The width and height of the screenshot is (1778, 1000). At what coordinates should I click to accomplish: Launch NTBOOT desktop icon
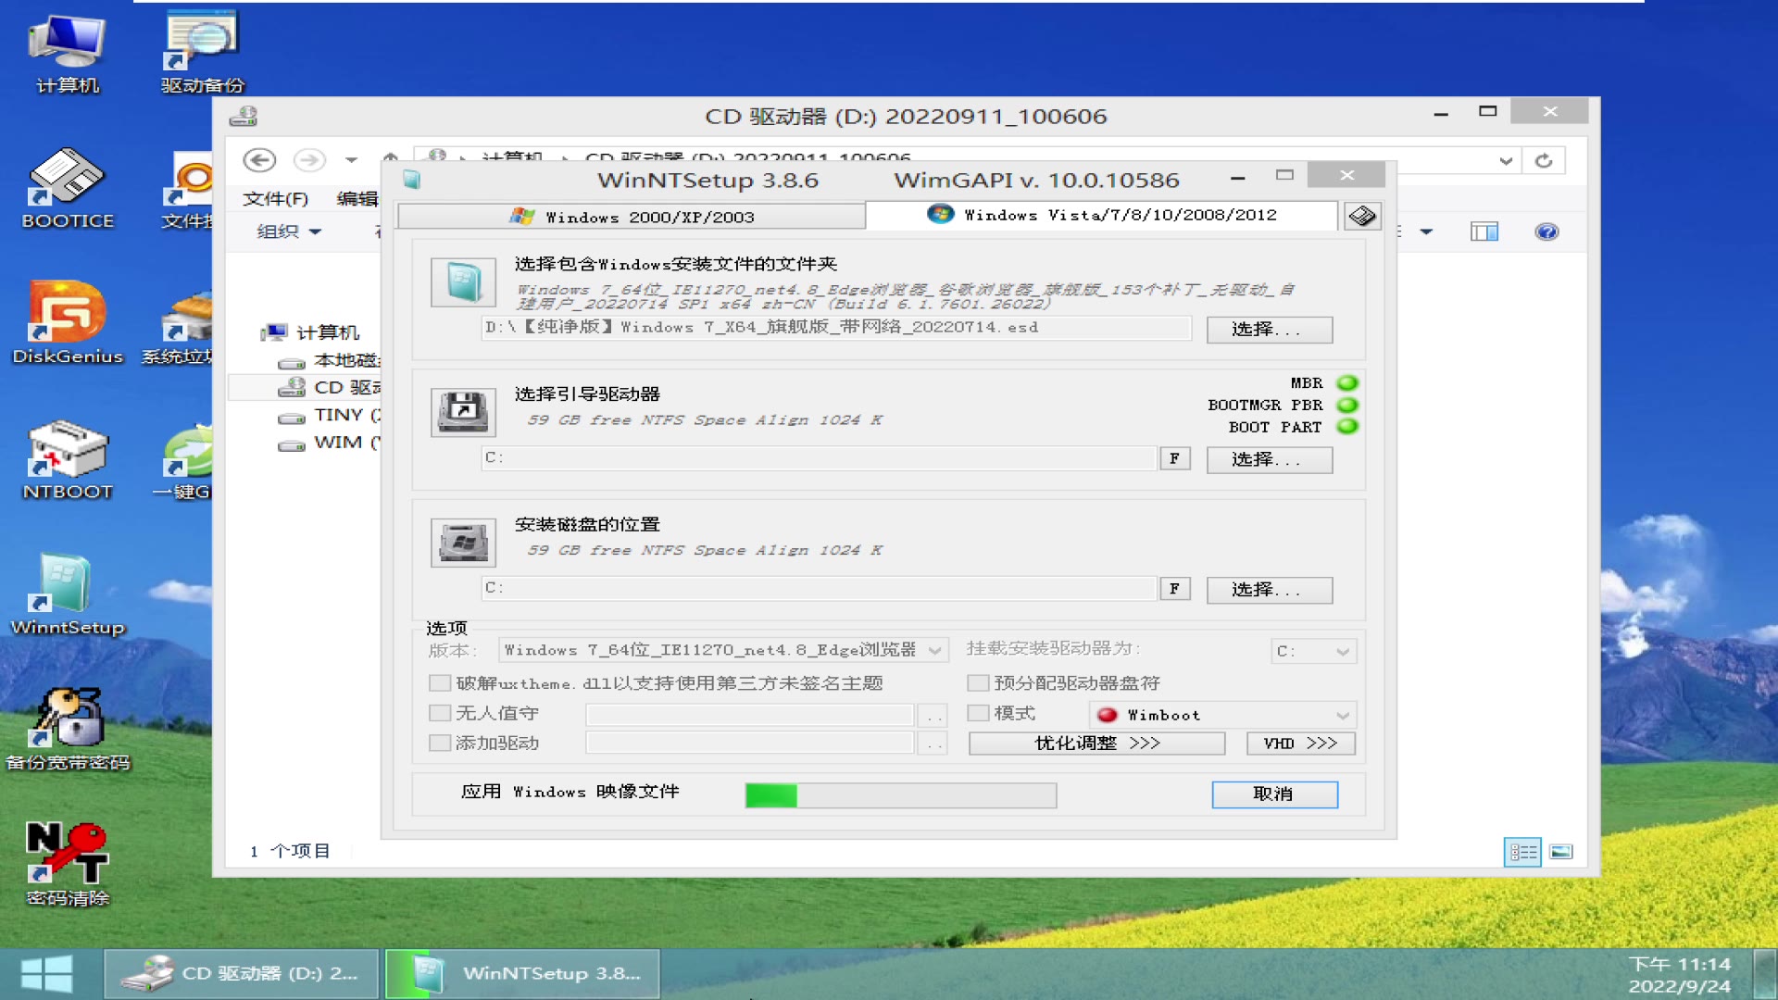coord(66,454)
